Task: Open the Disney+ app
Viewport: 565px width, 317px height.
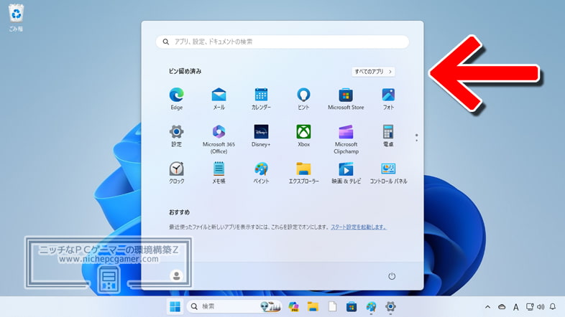Action: pos(261,136)
